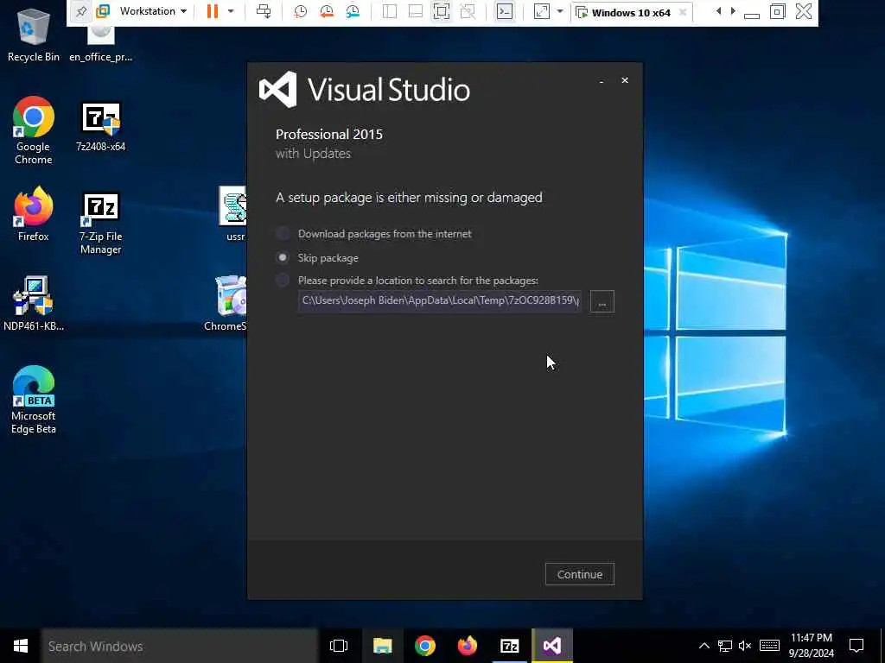Select the Google Chrome desktop shortcut
This screenshot has height=663, width=885.
(34, 131)
